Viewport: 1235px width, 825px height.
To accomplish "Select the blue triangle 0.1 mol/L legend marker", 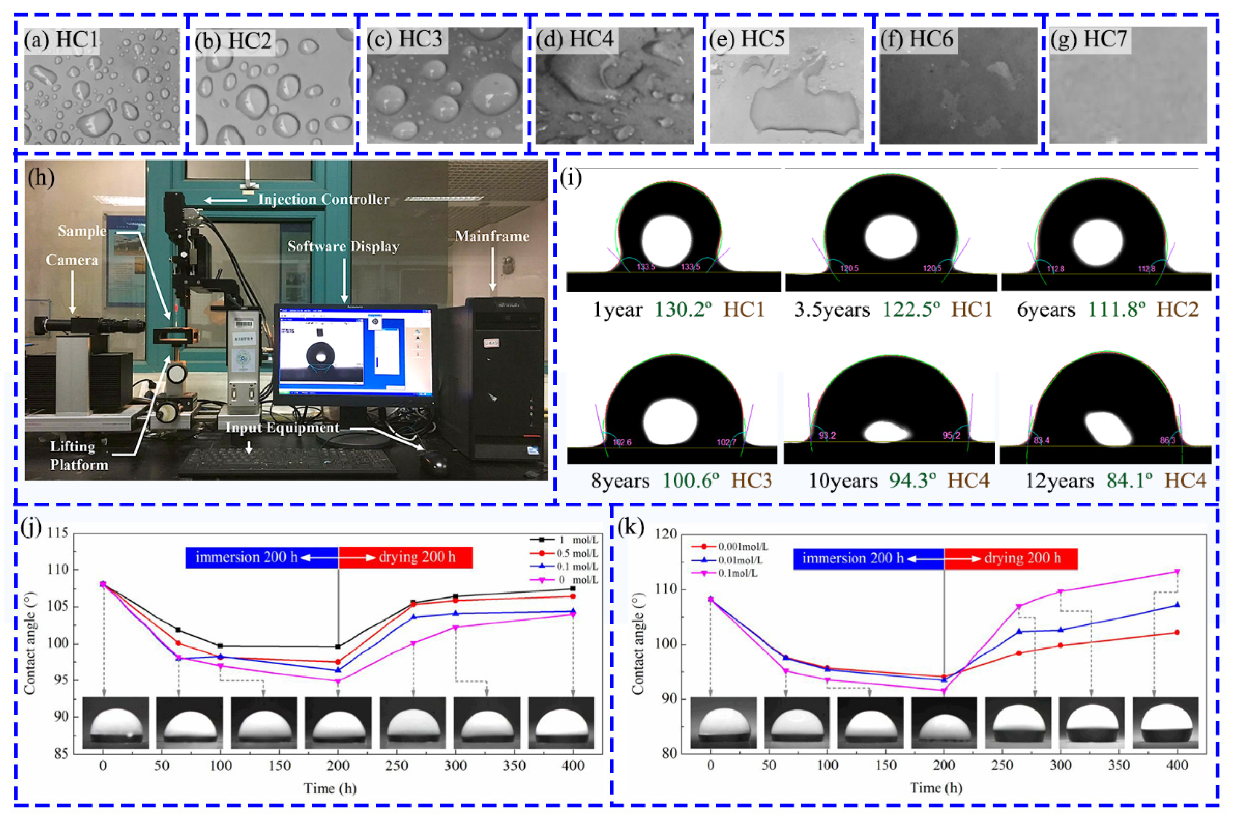I will (x=542, y=567).
